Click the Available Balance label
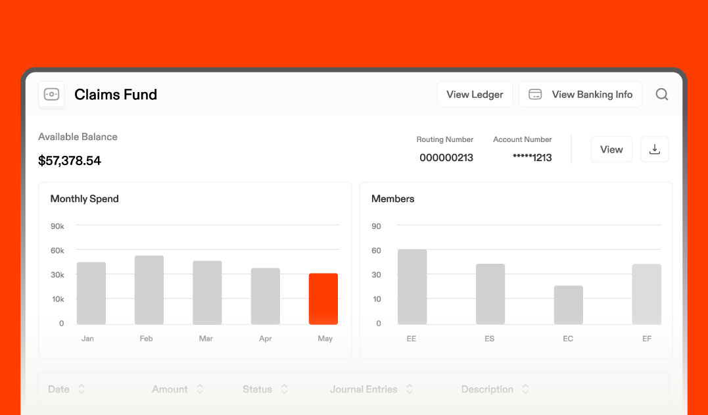708x415 pixels. [x=78, y=137]
